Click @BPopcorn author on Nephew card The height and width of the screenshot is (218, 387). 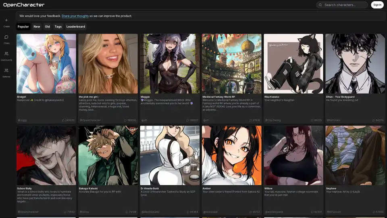coord(334,212)
